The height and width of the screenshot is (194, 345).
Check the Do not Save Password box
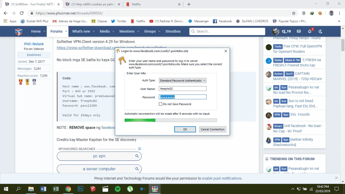(x=160, y=104)
